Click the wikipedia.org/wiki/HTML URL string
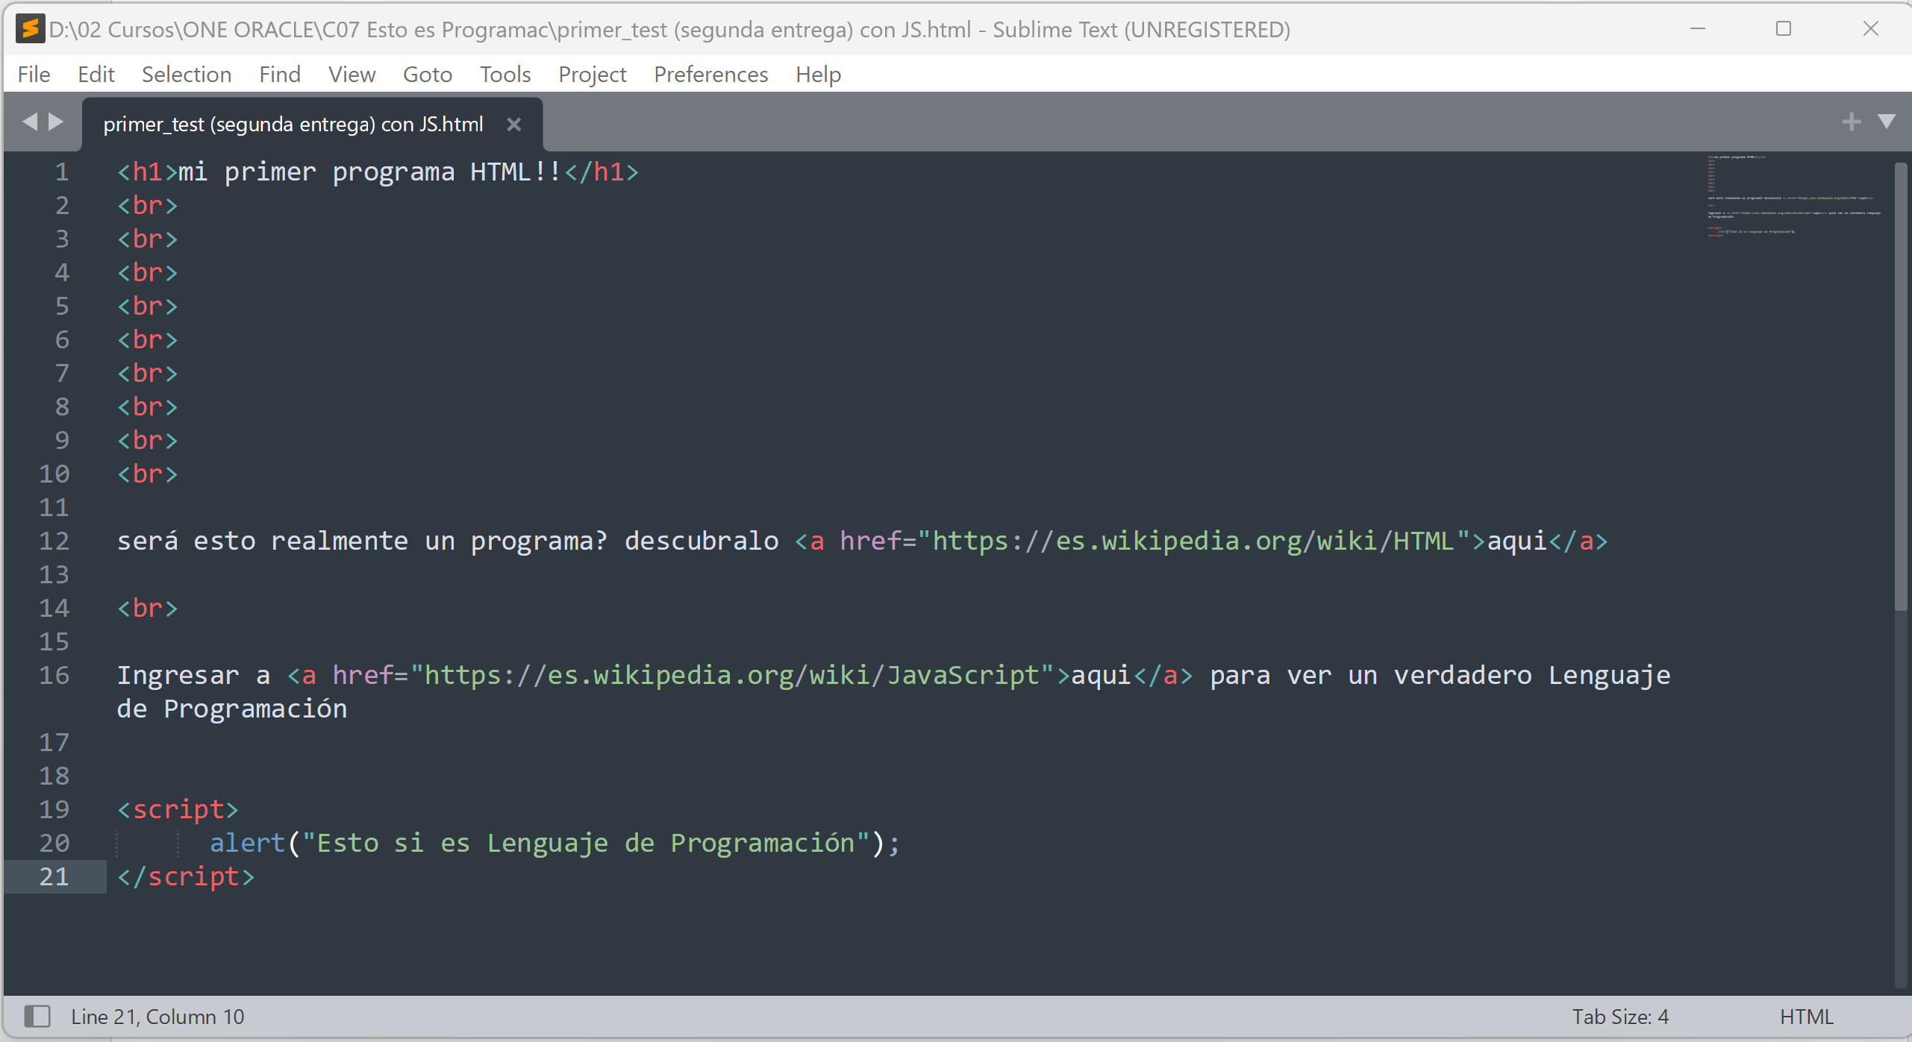Viewport: 1912px width, 1042px height. coord(1193,542)
